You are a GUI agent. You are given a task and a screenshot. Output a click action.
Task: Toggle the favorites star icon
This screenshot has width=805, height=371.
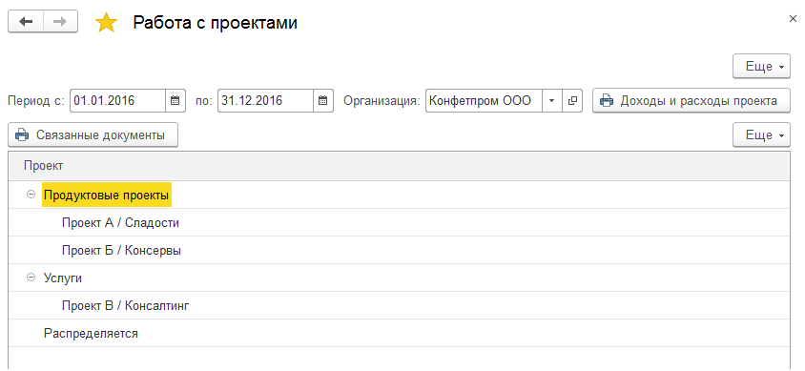tap(106, 23)
